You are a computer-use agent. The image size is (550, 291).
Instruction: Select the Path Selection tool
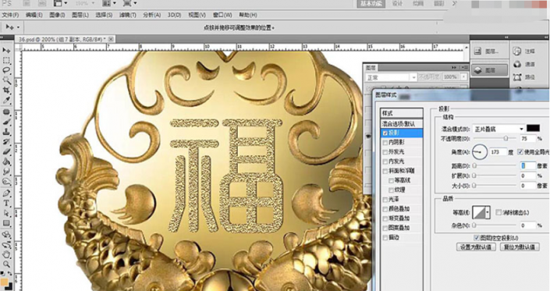[6, 213]
